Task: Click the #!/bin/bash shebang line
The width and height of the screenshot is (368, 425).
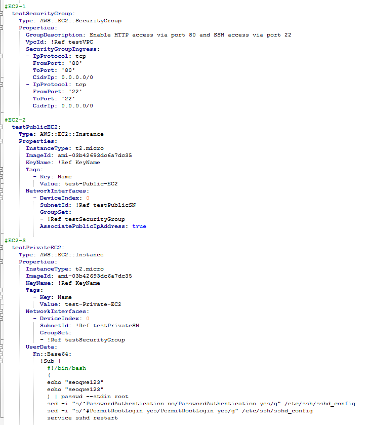Action: click(66, 368)
